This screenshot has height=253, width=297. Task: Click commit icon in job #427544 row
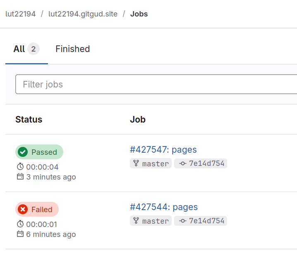coord(182,221)
